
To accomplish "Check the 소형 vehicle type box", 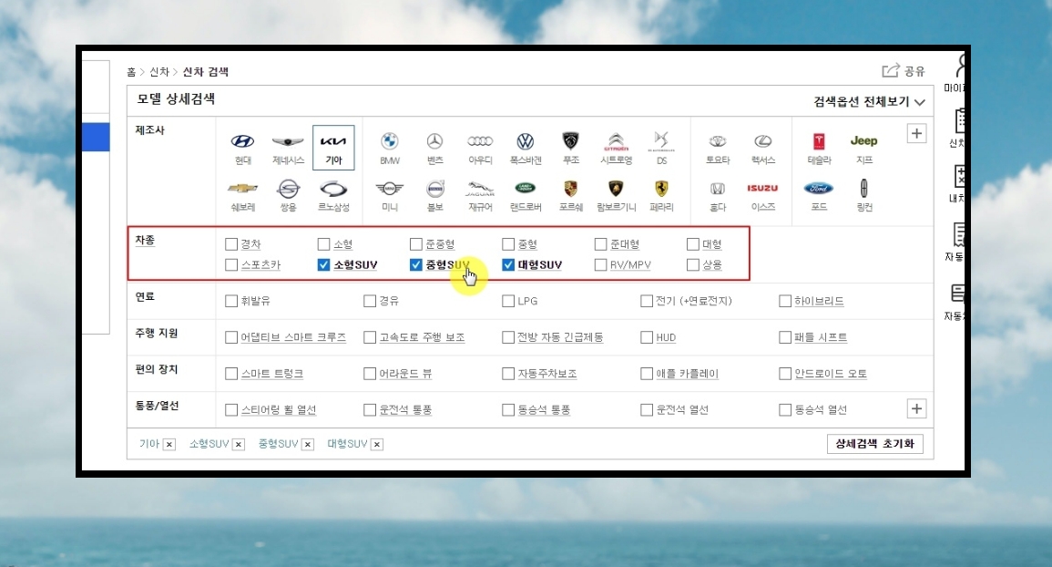I will tap(323, 244).
